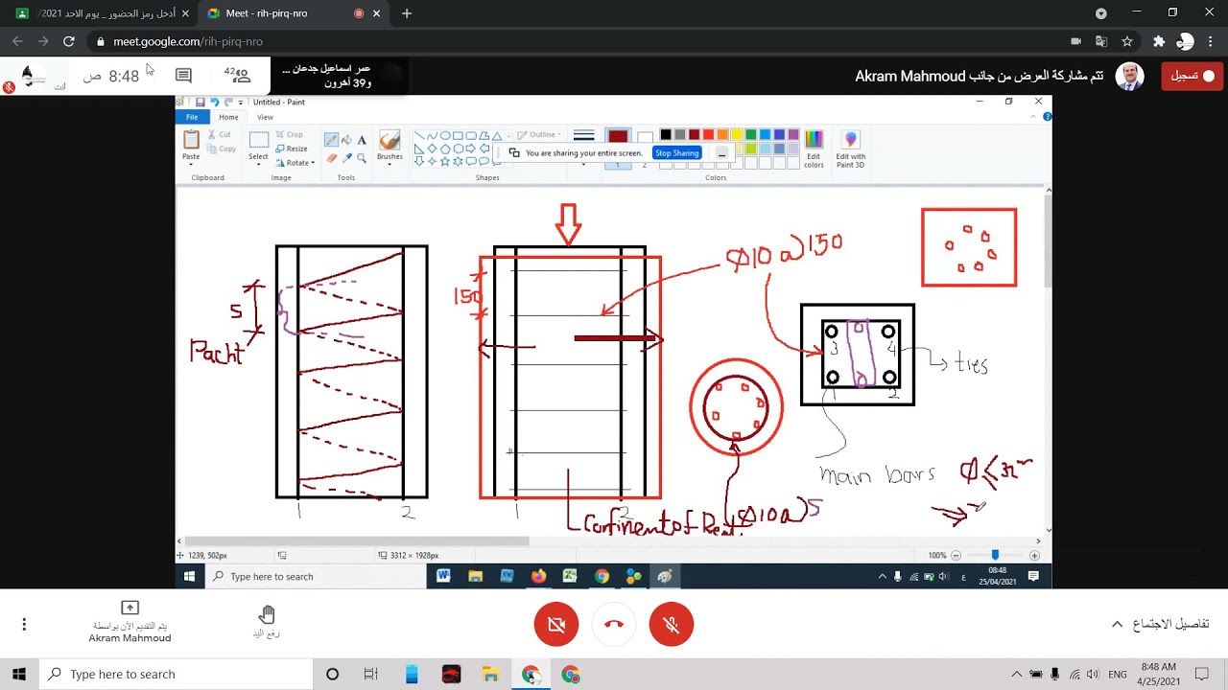Reload the Meet page
Screen dimensions: 1228x690
coord(68,41)
